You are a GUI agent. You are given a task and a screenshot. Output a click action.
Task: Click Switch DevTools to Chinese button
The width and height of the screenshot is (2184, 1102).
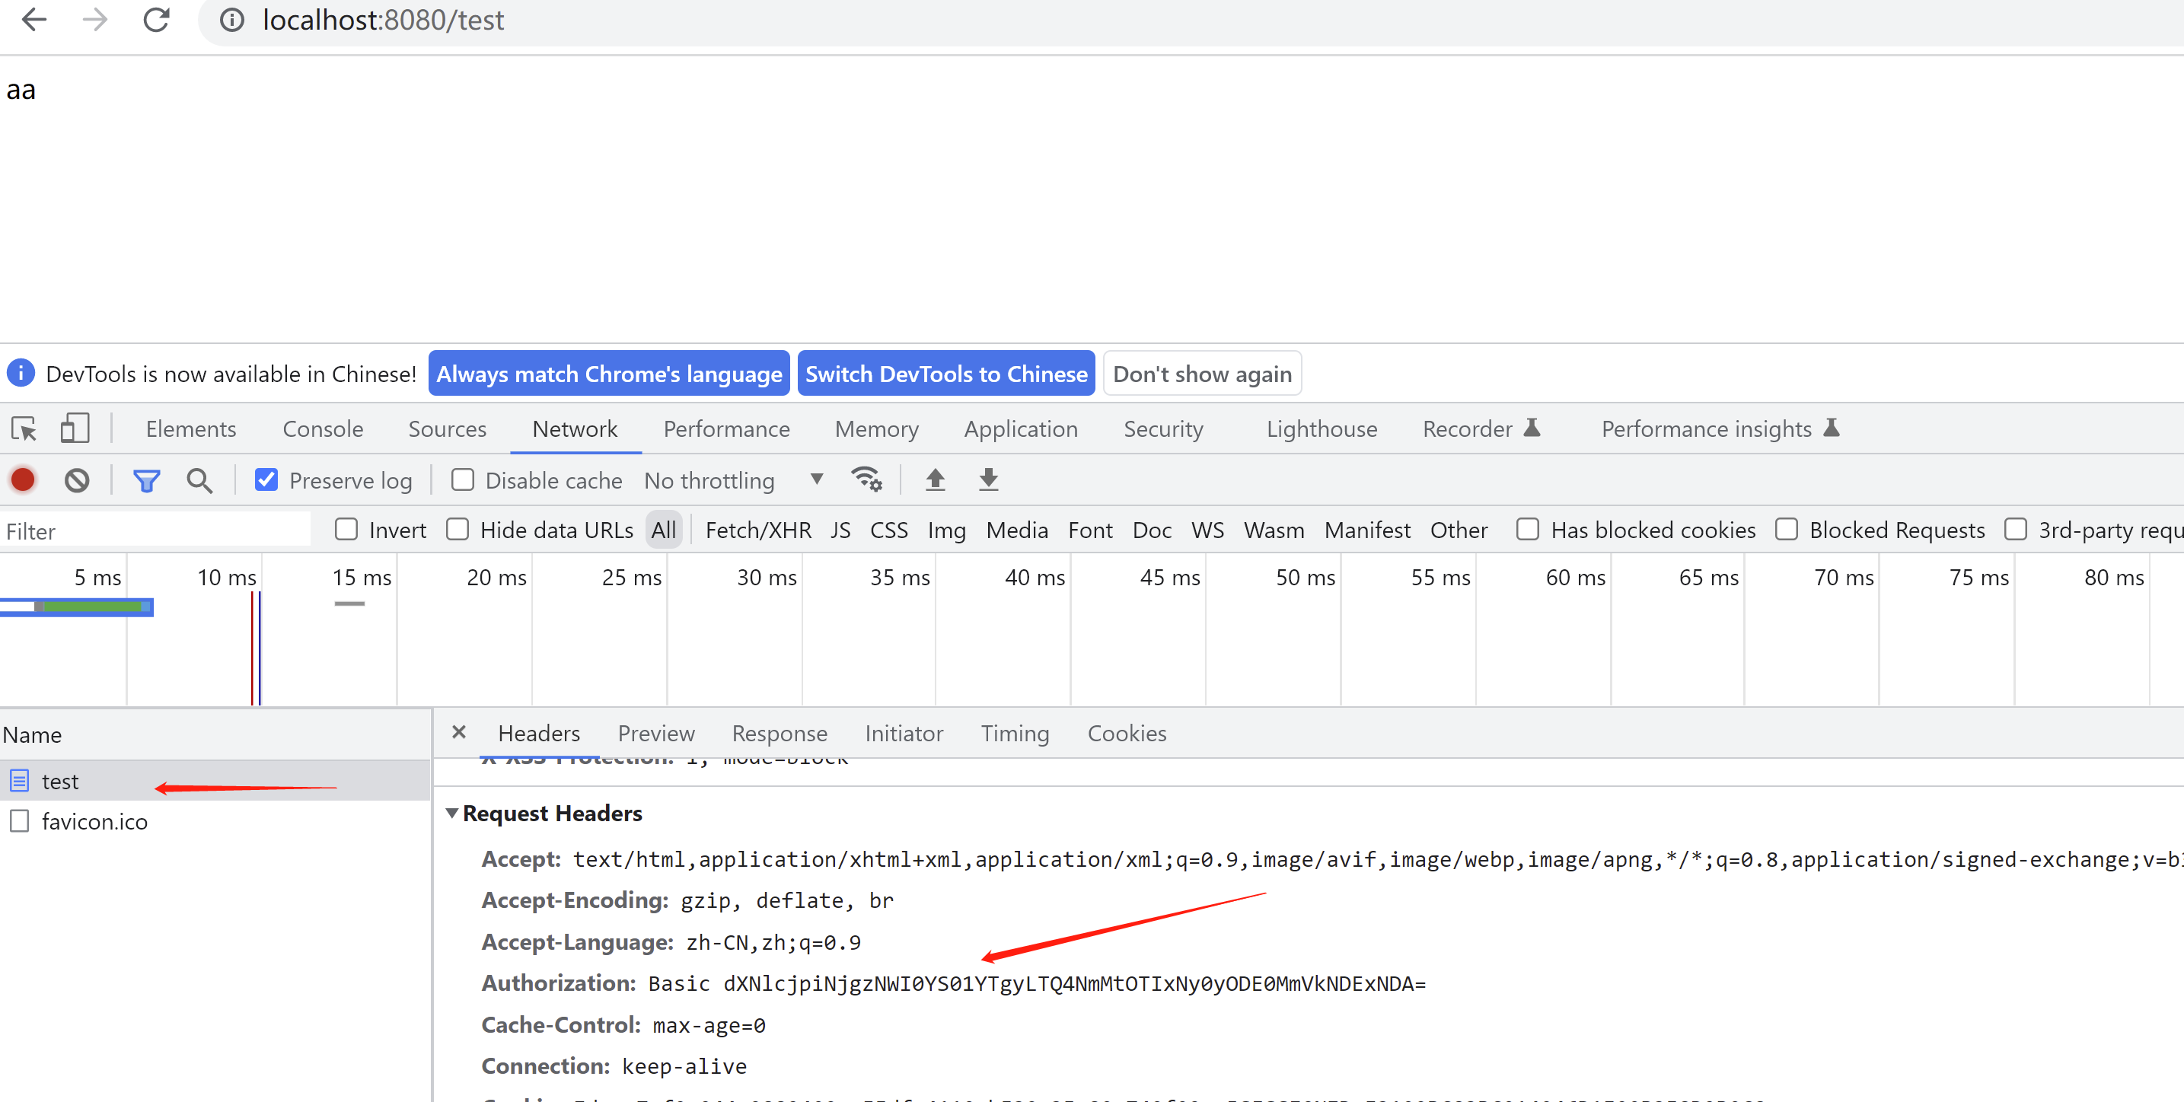pyautogui.click(x=945, y=374)
